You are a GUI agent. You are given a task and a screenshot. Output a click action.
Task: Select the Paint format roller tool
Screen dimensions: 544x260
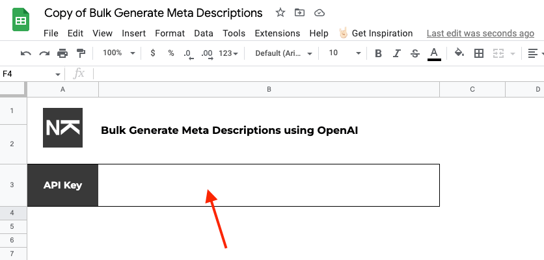(81, 53)
